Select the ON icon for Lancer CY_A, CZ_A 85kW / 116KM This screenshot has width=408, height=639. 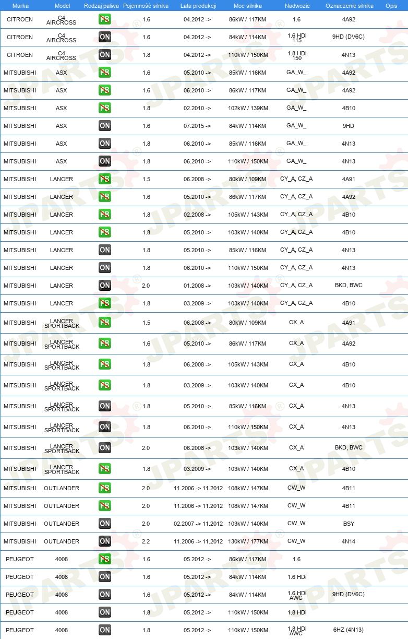click(105, 250)
